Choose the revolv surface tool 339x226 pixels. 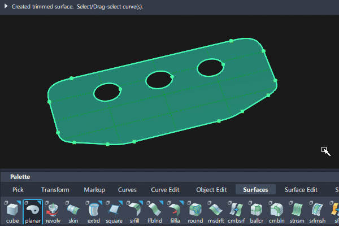[x=53, y=212]
